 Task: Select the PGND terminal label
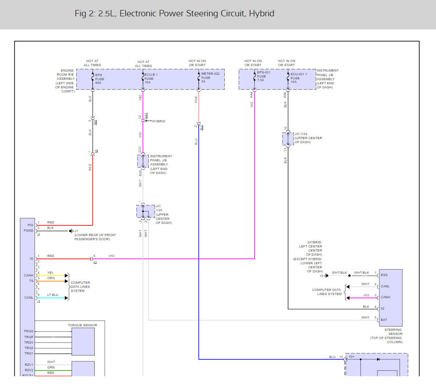click(x=29, y=231)
